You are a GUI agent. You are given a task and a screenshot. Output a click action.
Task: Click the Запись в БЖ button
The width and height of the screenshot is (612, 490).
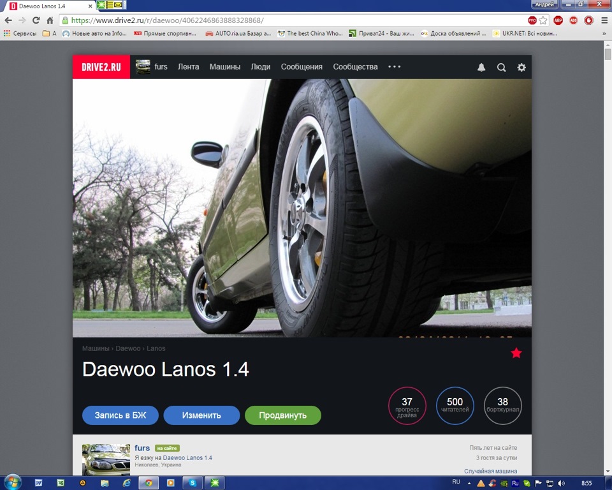pos(120,415)
